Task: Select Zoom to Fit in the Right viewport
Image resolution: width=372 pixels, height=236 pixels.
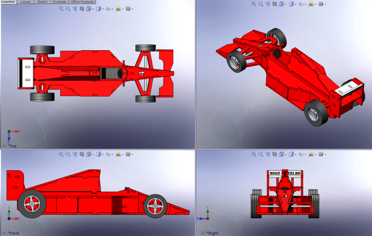Action: tap(253, 154)
